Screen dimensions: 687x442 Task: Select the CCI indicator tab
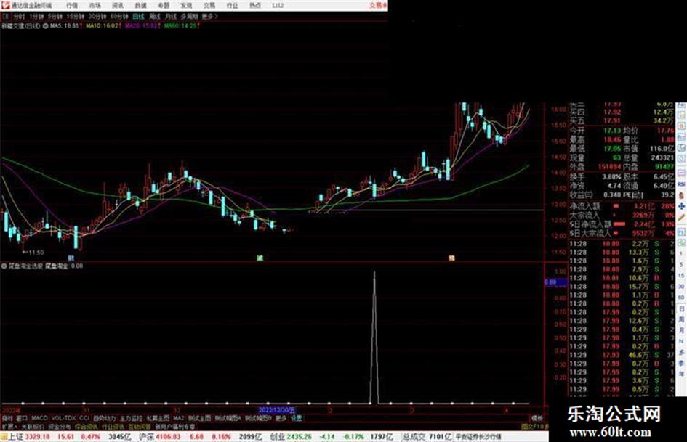[x=84, y=418]
